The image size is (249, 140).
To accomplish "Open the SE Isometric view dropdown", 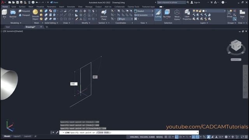I will (x=144, y=15).
